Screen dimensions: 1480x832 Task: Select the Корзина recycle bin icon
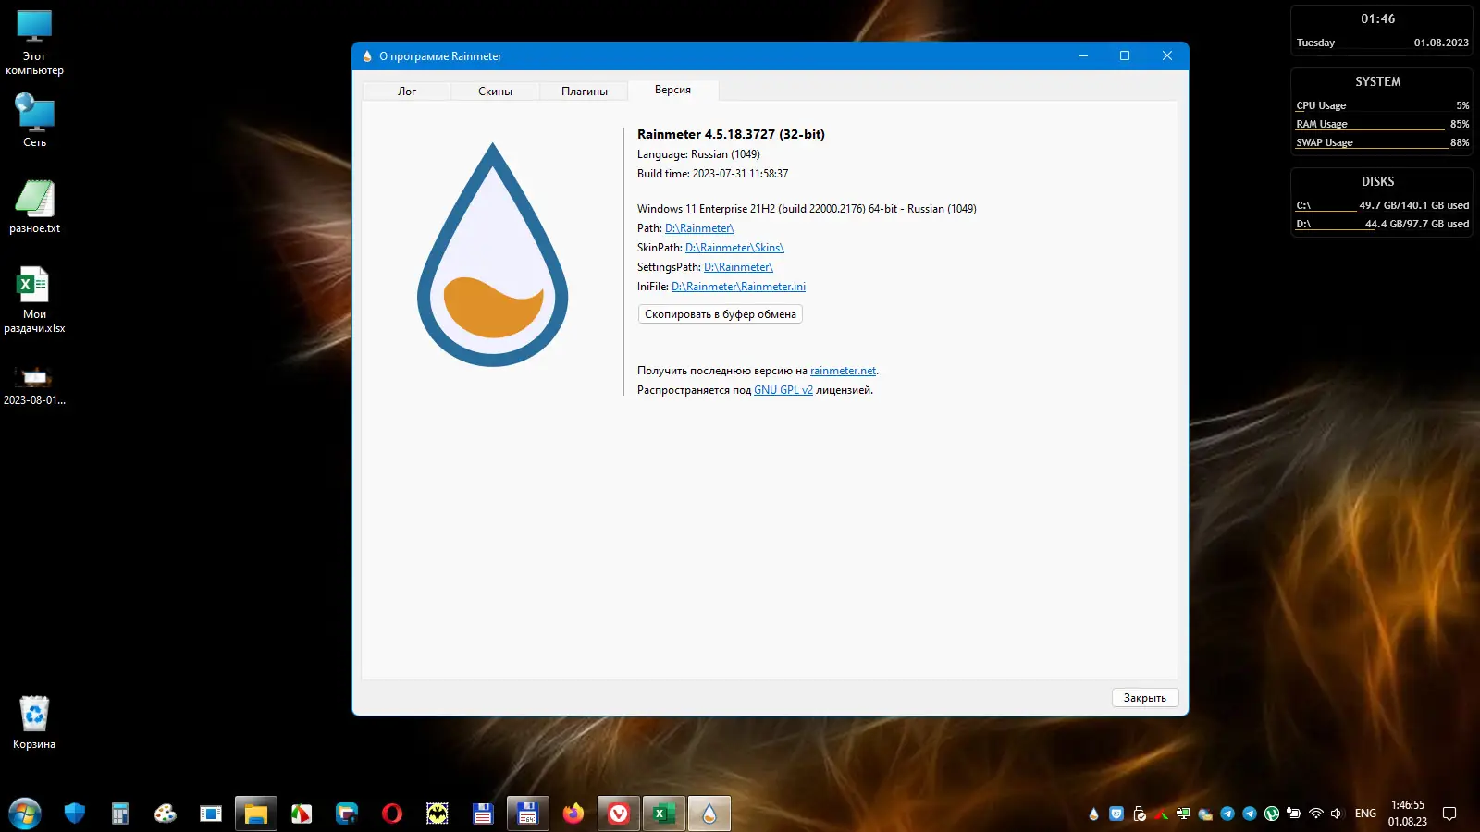click(x=34, y=722)
